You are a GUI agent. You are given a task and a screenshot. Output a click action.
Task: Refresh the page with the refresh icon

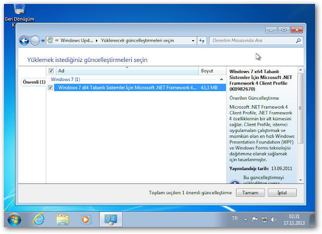click(202, 41)
